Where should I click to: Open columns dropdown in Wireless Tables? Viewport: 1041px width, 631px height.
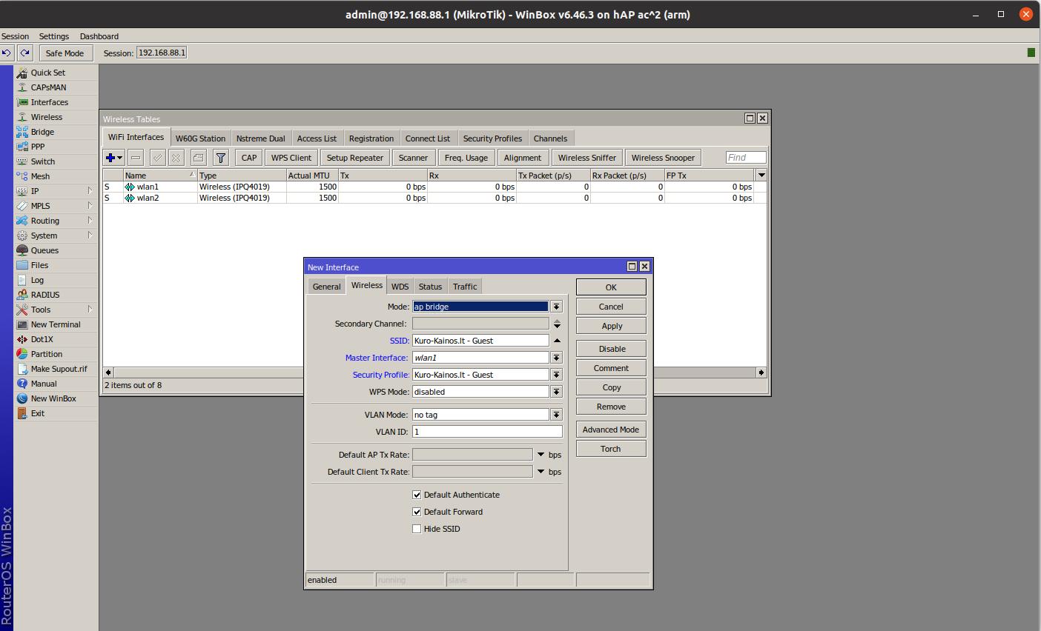(x=761, y=176)
